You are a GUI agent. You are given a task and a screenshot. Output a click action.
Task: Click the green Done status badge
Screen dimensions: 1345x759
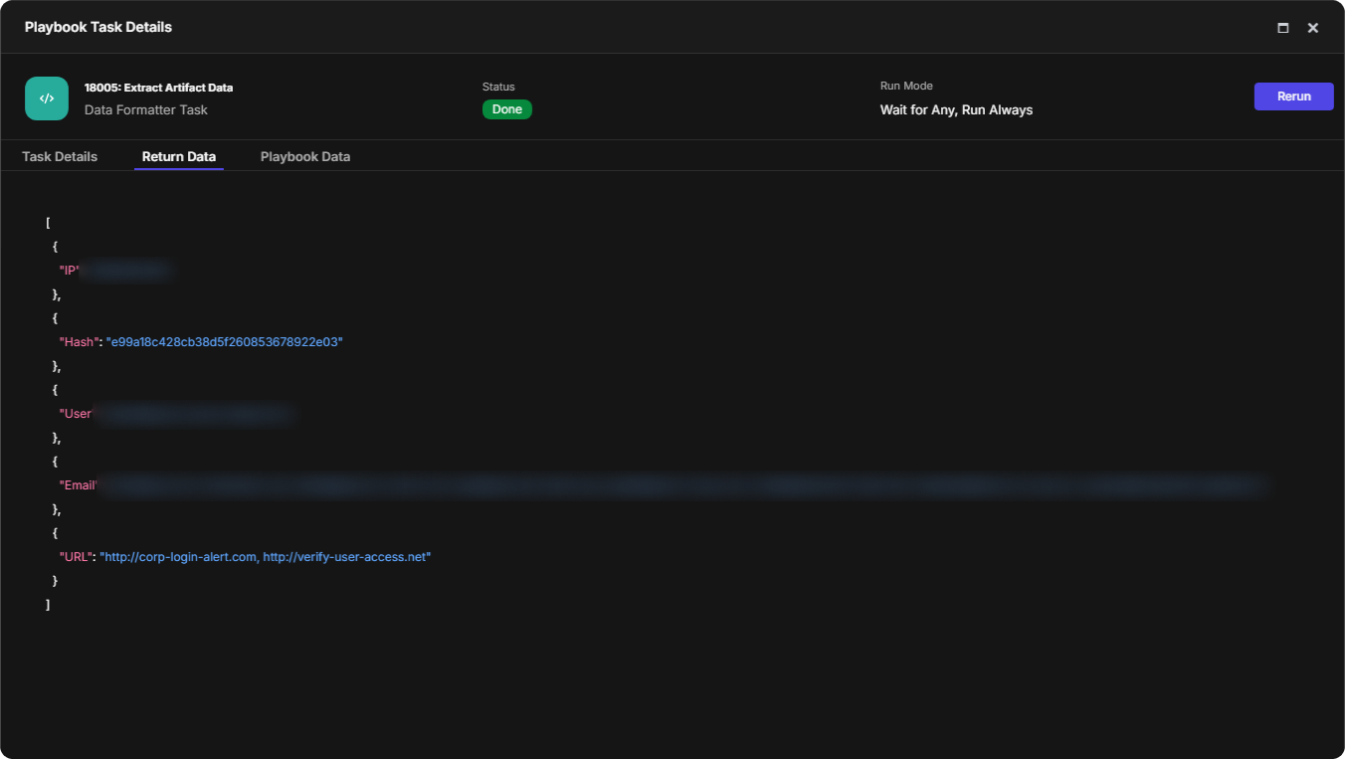point(507,109)
